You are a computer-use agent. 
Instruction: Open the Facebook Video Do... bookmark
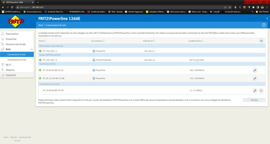[54, 12]
